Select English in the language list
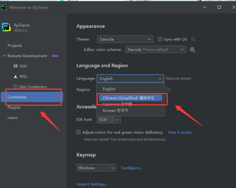 131,89
